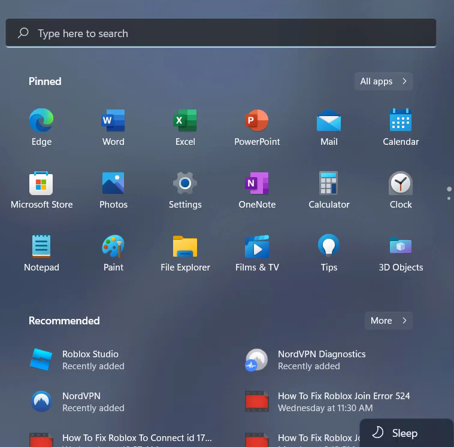The height and width of the screenshot is (447, 454).
Task: Launch Films & TV app
Action: (257, 253)
